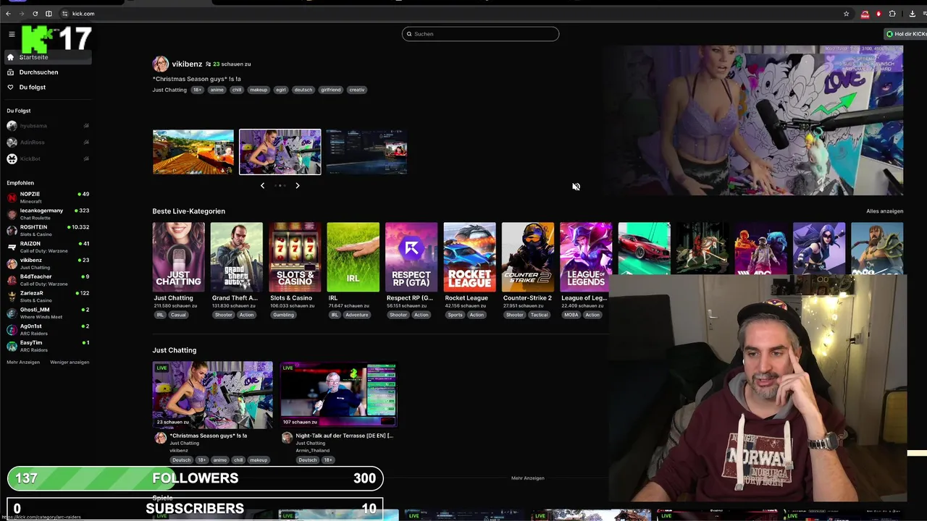The image size is (927, 521).
Task: Click the KickBot avatar under Du Folgst
Action: pos(12,158)
